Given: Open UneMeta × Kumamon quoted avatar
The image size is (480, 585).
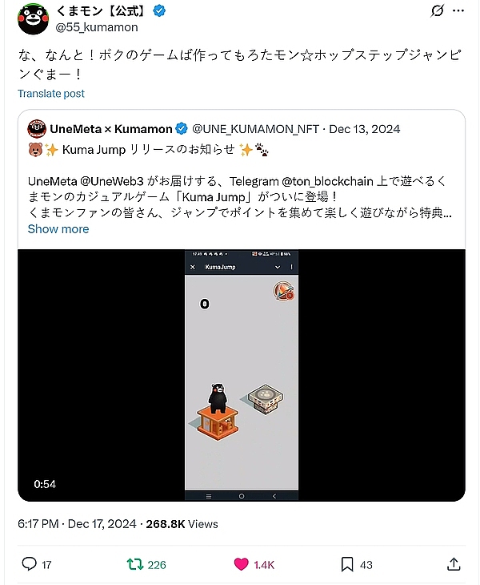Looking at the screenshot, I should [x=37, y=129].
